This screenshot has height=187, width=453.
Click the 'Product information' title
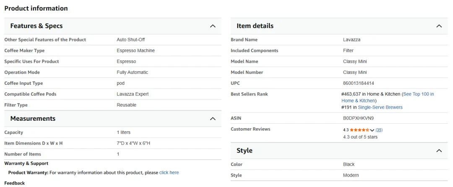pos(36,8)
